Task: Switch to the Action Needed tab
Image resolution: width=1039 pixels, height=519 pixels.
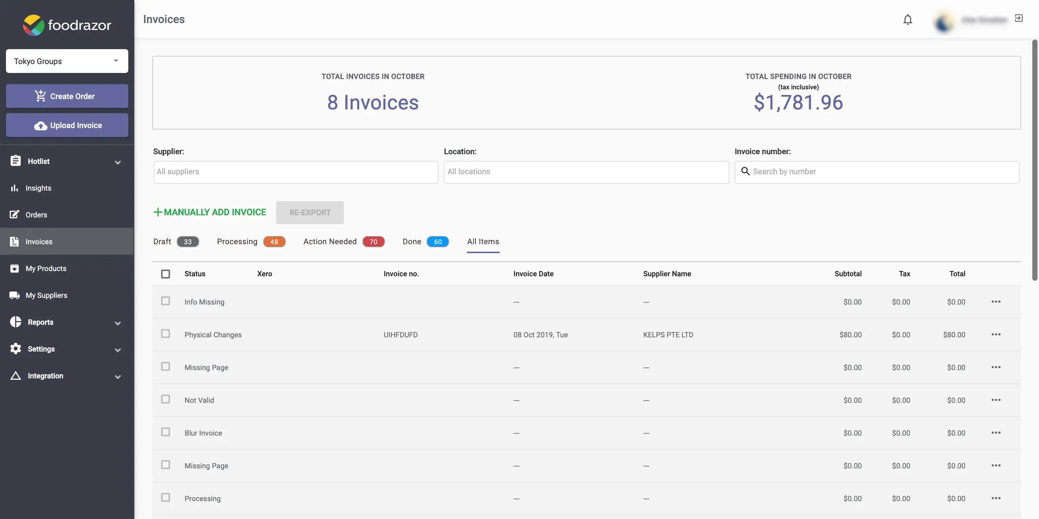Action: [343, 242]
